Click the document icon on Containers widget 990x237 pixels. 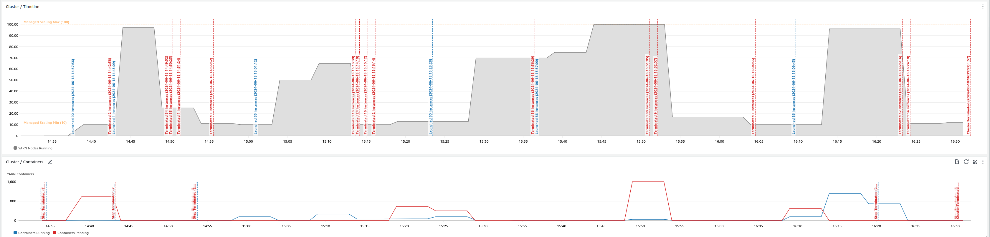click(x=956, y=162)
